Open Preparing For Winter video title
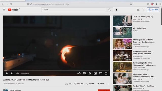 (144, 76)
